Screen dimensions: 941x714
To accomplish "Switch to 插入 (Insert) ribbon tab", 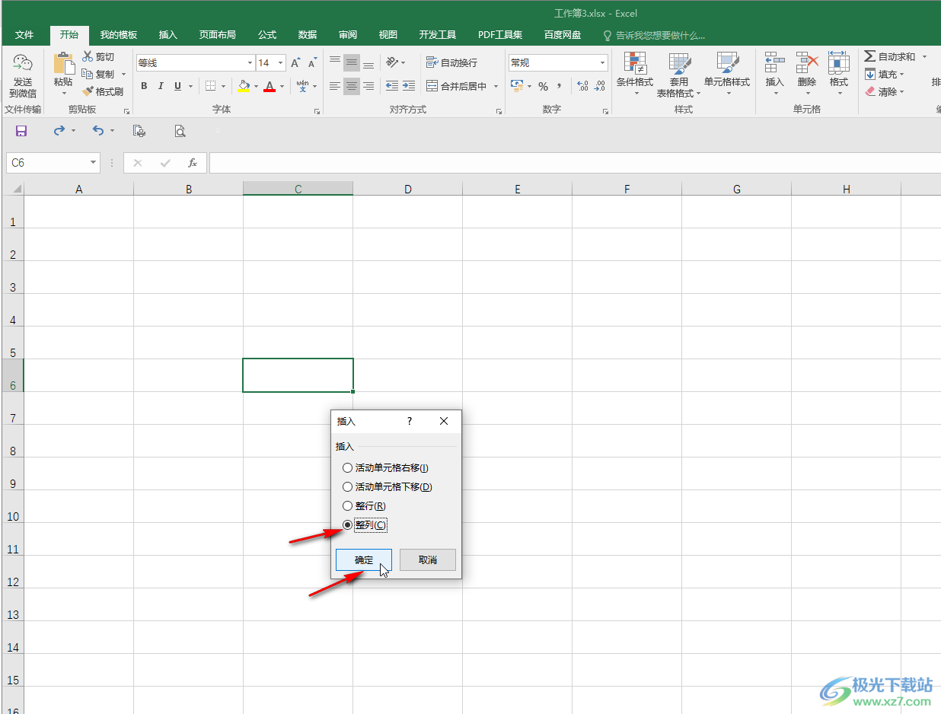I will tap(167, 35).
